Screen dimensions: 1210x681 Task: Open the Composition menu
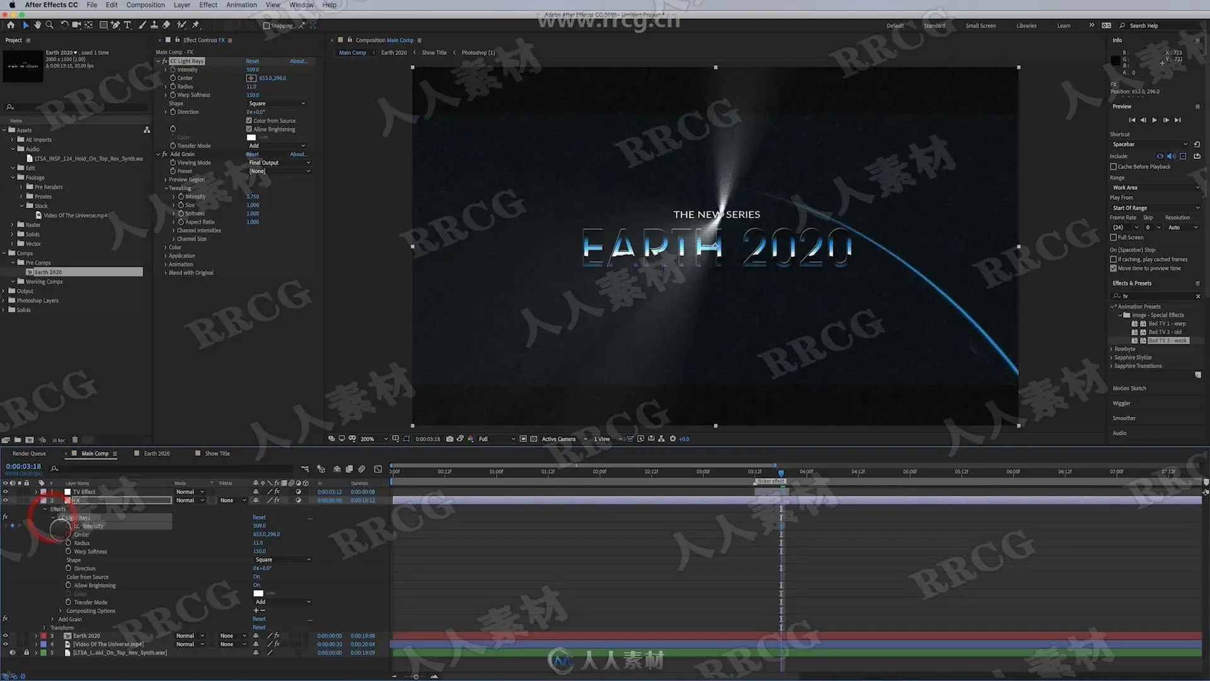[145, 5]
